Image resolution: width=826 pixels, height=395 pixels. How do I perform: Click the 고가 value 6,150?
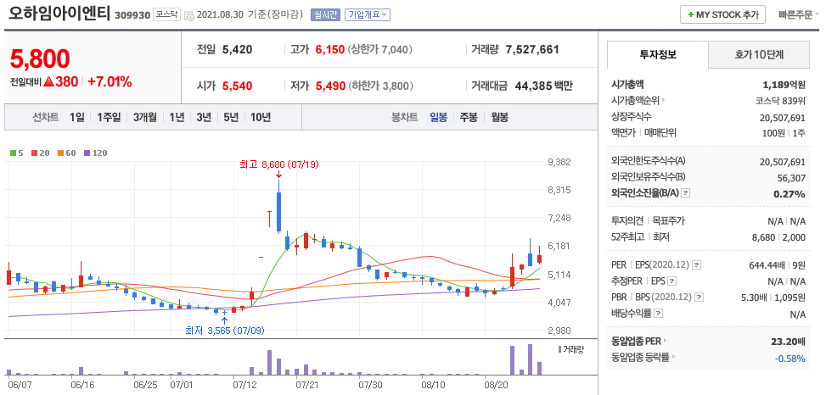[330, 50]
